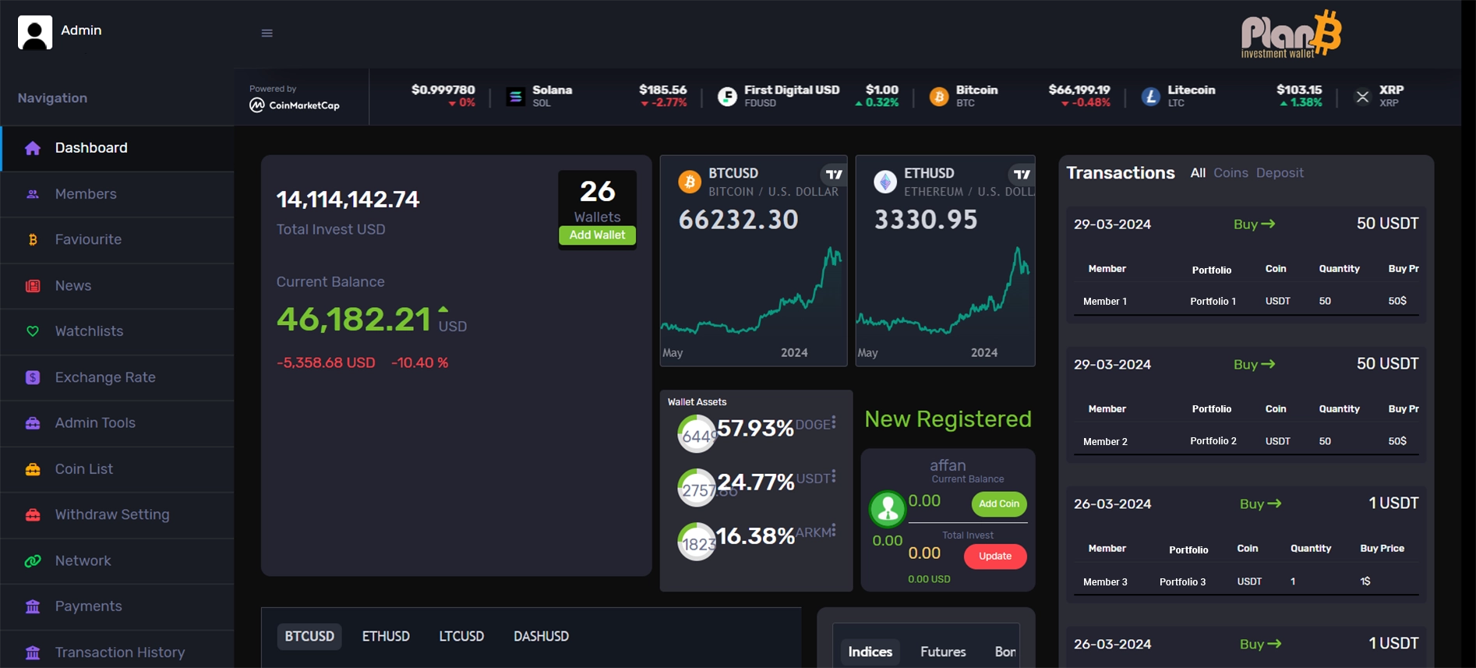1476x668 pixels.
Task: Open the DOGE asset options menu
Action: [834, 422]
